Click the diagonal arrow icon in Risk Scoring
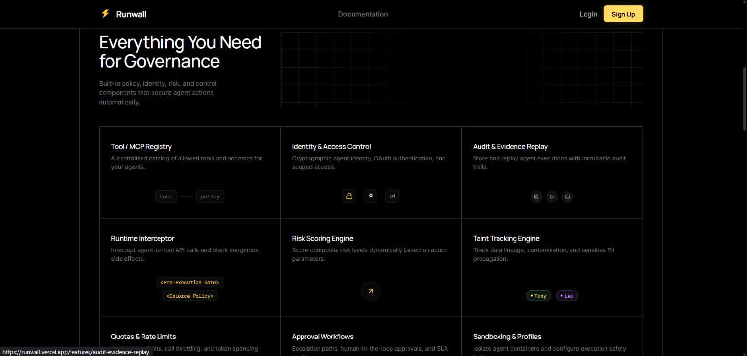The width and height of the screenshot is (747, 356). tap(371, 291)
